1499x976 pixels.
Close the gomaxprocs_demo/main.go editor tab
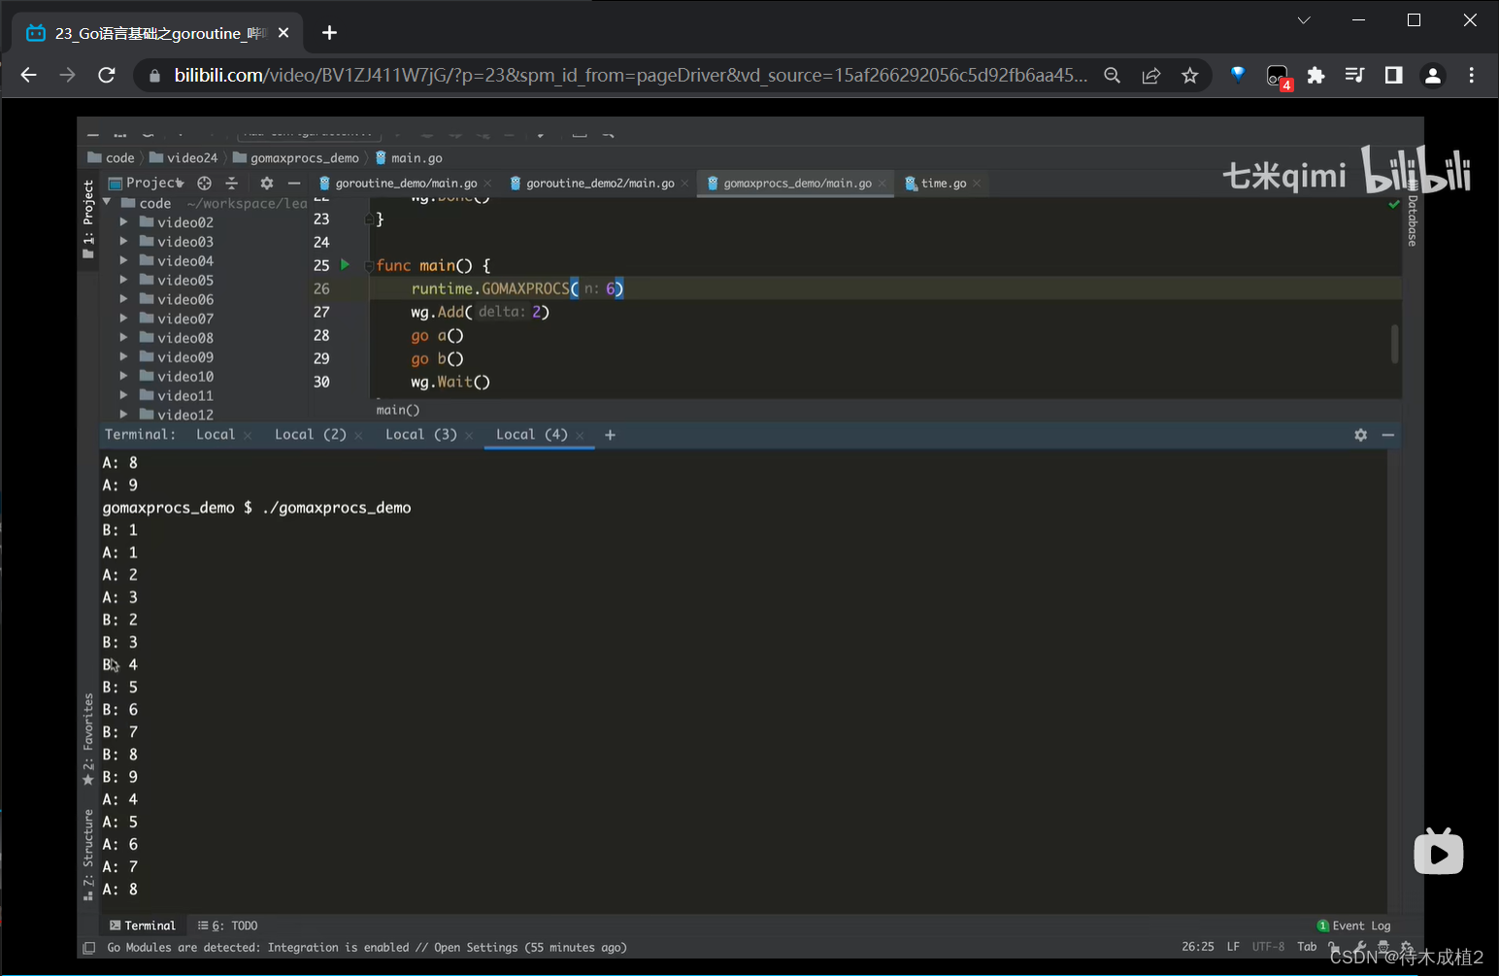pyautogui.click(x=883, y=184)
